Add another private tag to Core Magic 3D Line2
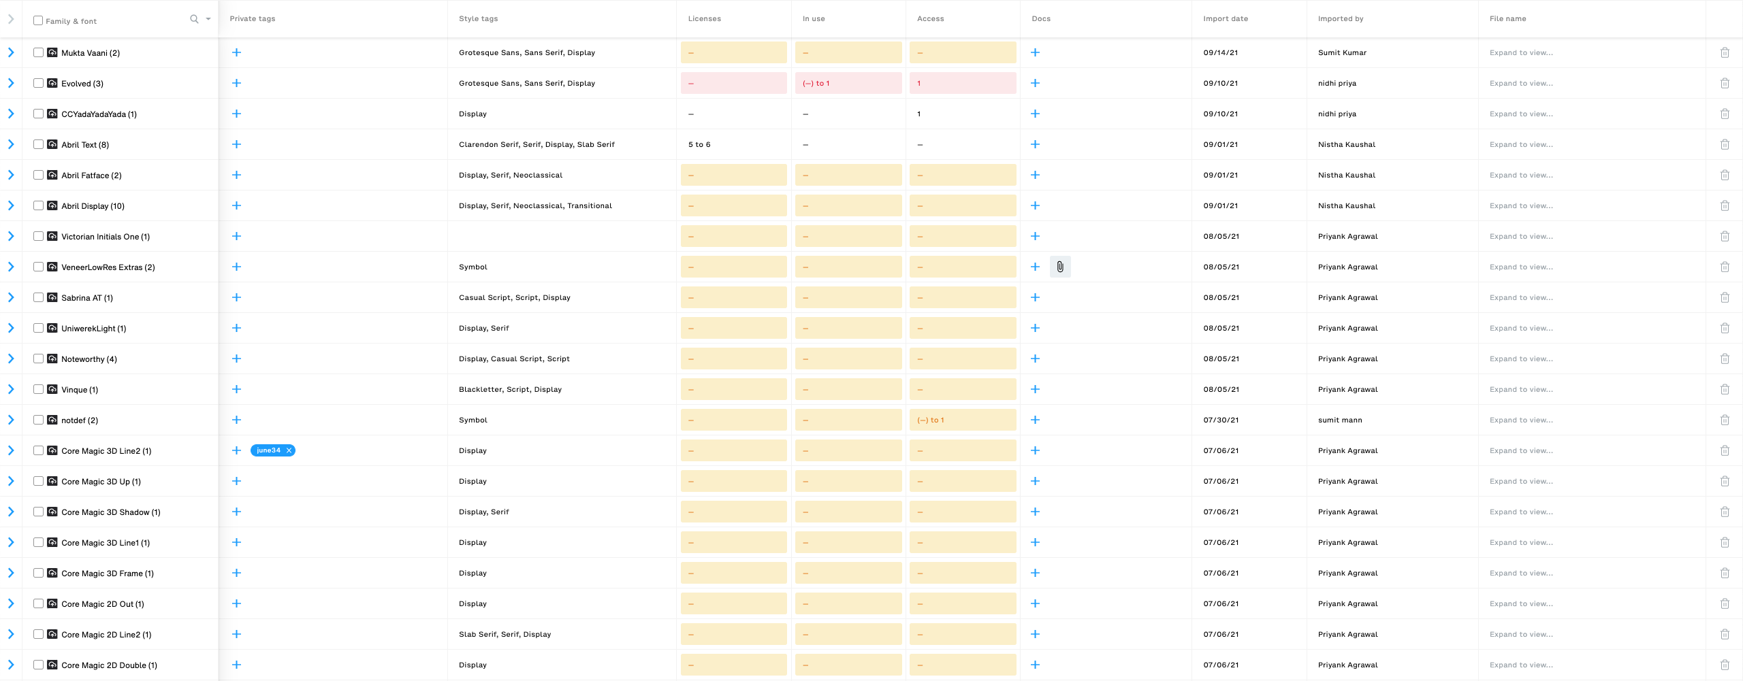 pyautogui.click(x=236, y=450)
